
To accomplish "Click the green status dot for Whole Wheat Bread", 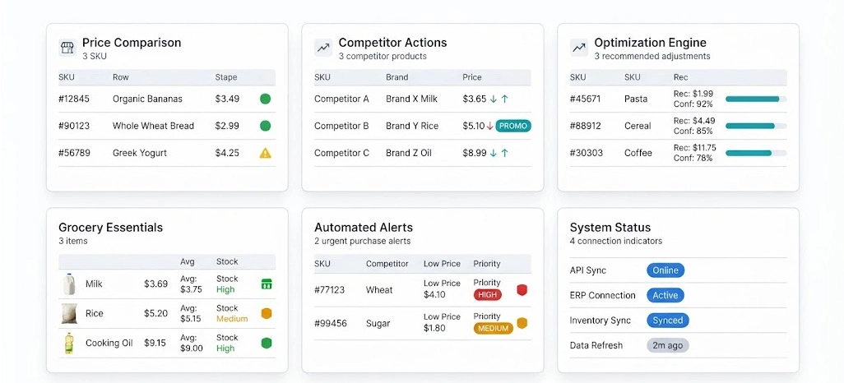I will 265,126.
